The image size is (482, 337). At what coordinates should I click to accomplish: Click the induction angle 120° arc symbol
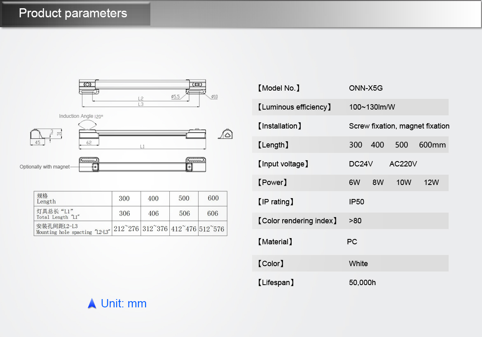pyautogui.click(x=91, y=124)
